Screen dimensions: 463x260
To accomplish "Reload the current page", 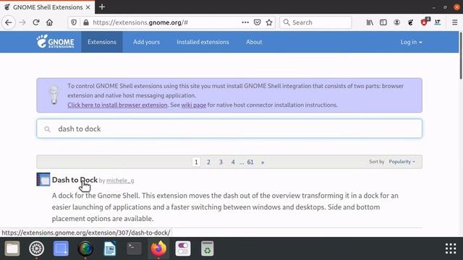I will (36, 22).
